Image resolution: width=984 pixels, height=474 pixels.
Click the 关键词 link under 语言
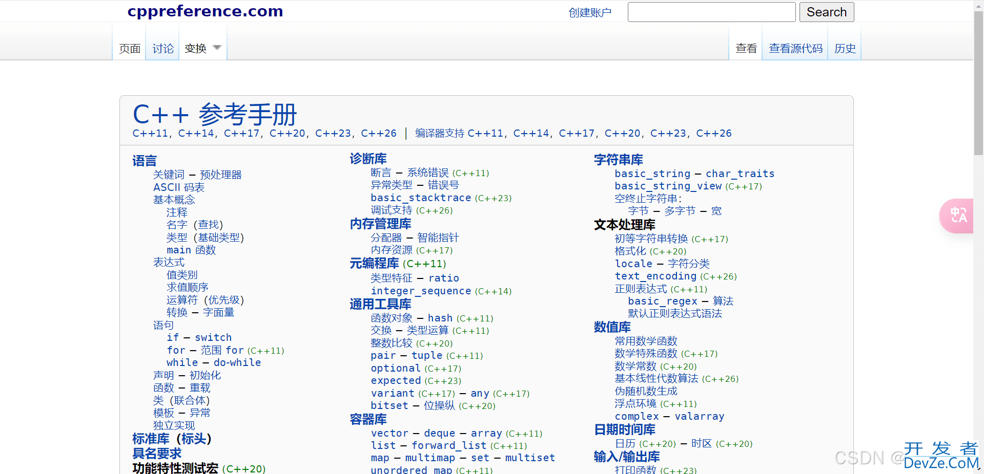(x=169, y=175)
